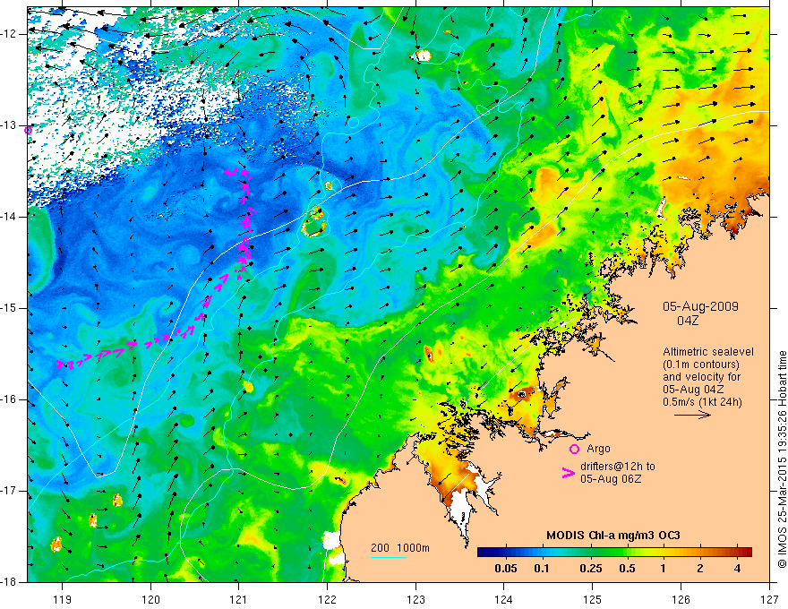The height and width of the screenshot is (609, 788).
Task: Click the -14 latitude axis label
Action: coord(9,217)
